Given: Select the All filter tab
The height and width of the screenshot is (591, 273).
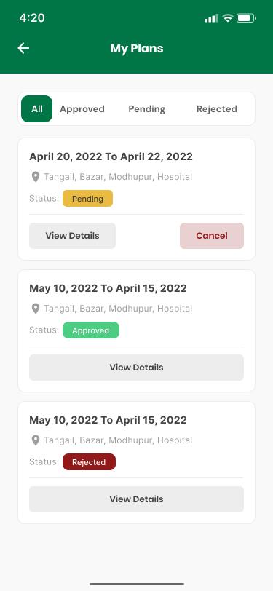Looking at the screenshot, I should tap(37, 109).
